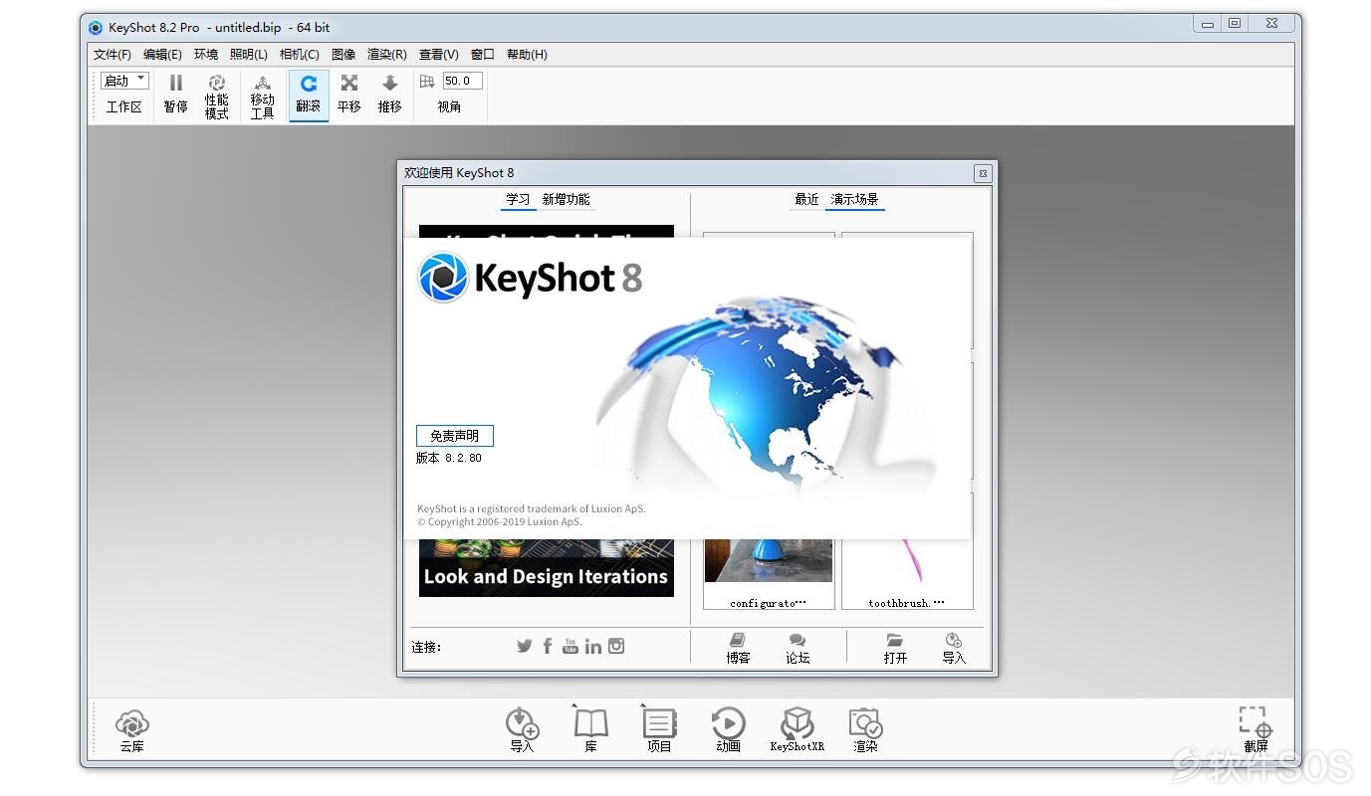Viewport: 1371px width, 796px height.
Task: Click the 50.0 field of view input
Action: [x=462, y=81]
